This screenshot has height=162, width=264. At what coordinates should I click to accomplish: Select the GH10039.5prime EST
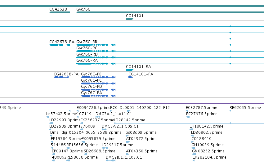[x=193, y=148]
